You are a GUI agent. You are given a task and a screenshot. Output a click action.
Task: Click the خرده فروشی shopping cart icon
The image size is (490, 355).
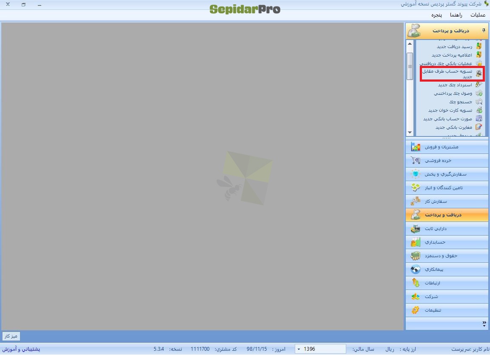415,160
